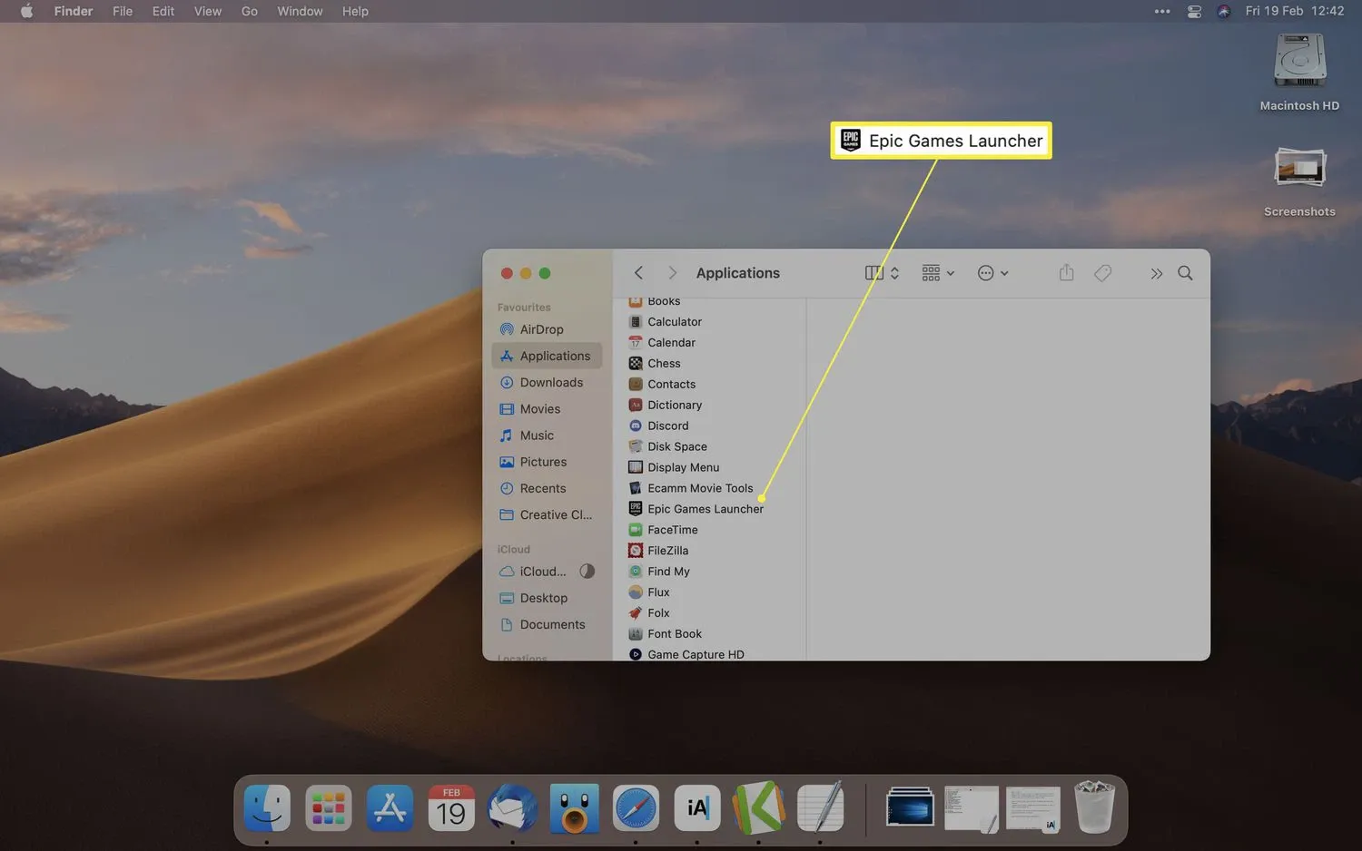Image resolution: width=1362 pixels, height=851 pixels.
Task: Open the column view switcher
Action: [882, 273]
